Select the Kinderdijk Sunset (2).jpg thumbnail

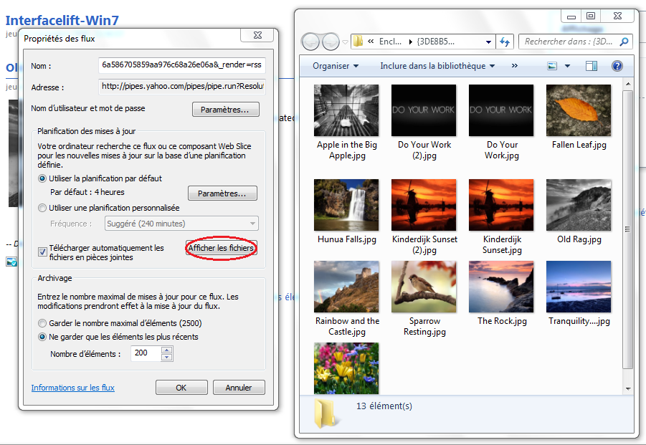(424, 205)
